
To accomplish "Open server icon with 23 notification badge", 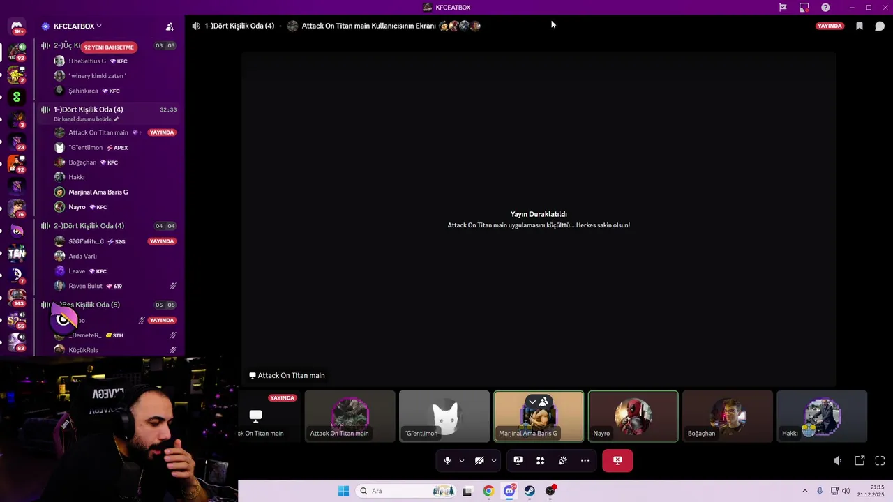I will [x=17, y=142].
